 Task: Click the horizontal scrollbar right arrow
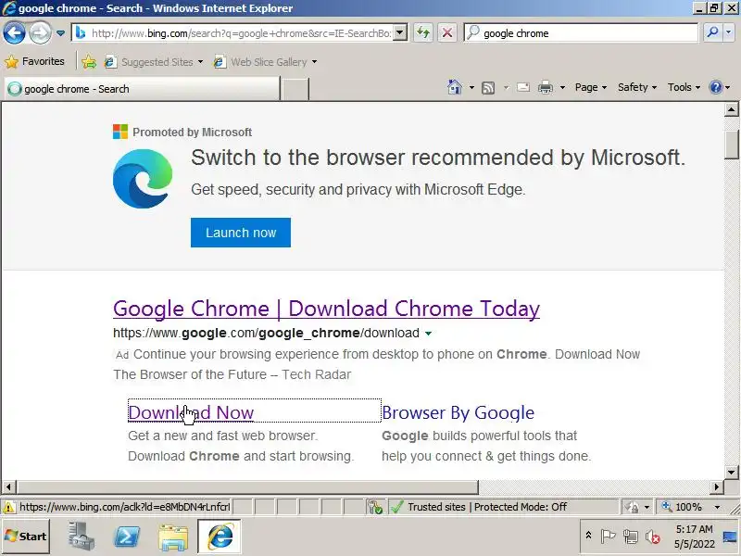[717, 486]
